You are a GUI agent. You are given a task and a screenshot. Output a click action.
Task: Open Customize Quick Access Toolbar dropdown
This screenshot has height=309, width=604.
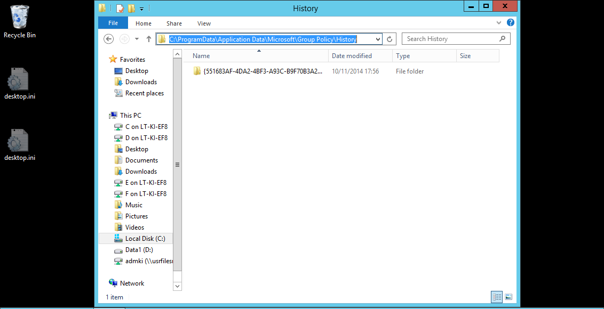point(141,9)
